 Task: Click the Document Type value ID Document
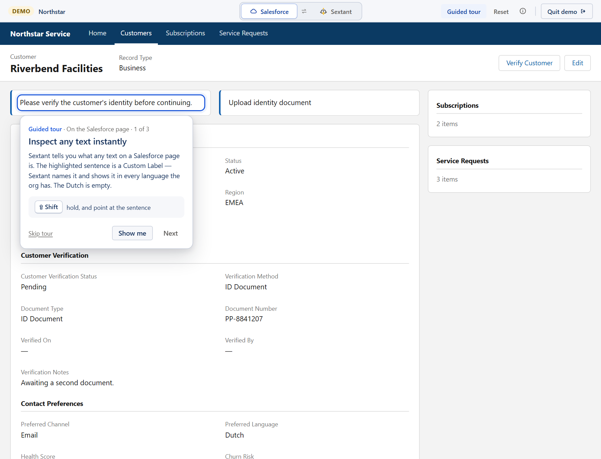[42, 319]
